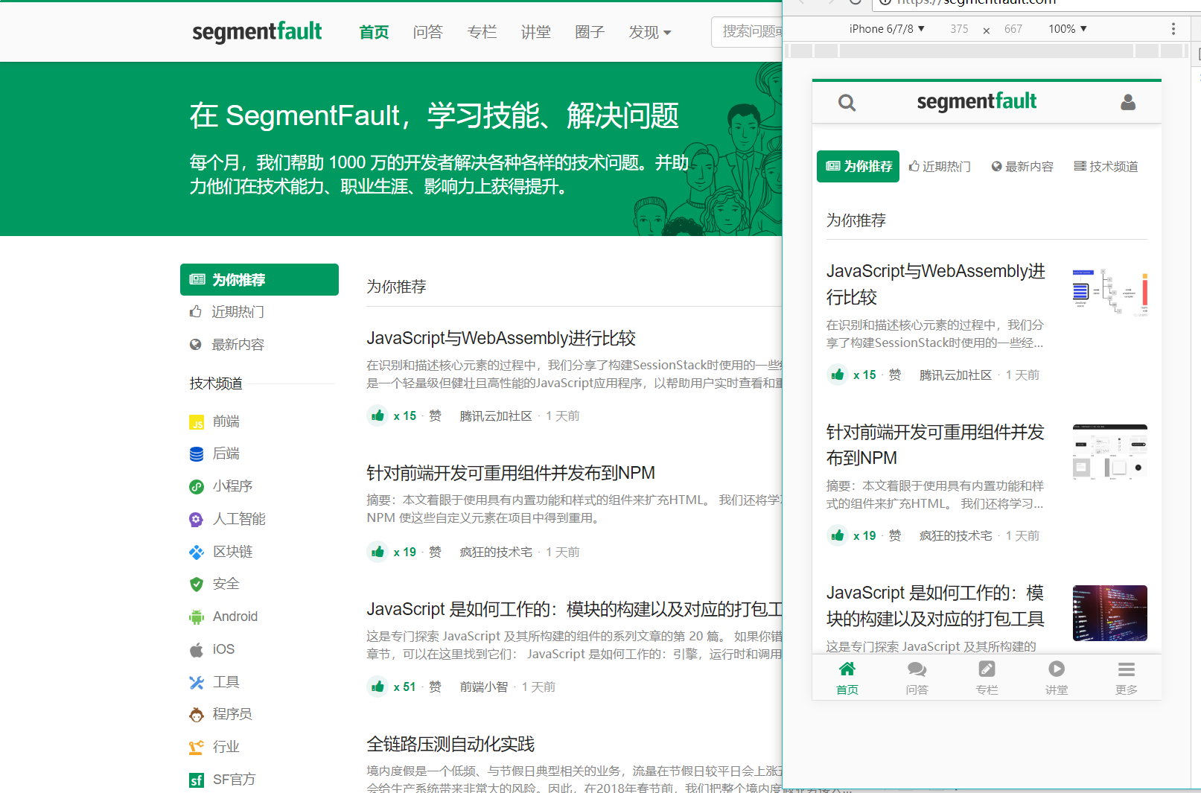
Task: Go to 首页 in the desktop top navigation
Action: click(x=374, y=32)
